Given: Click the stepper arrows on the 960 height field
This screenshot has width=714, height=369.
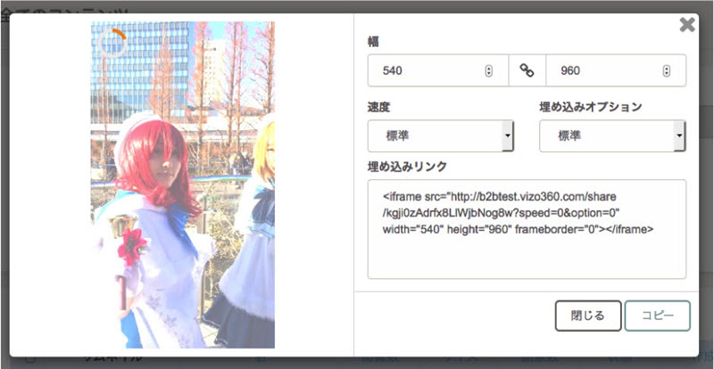Looking at the screenshot, I should 666,70.
